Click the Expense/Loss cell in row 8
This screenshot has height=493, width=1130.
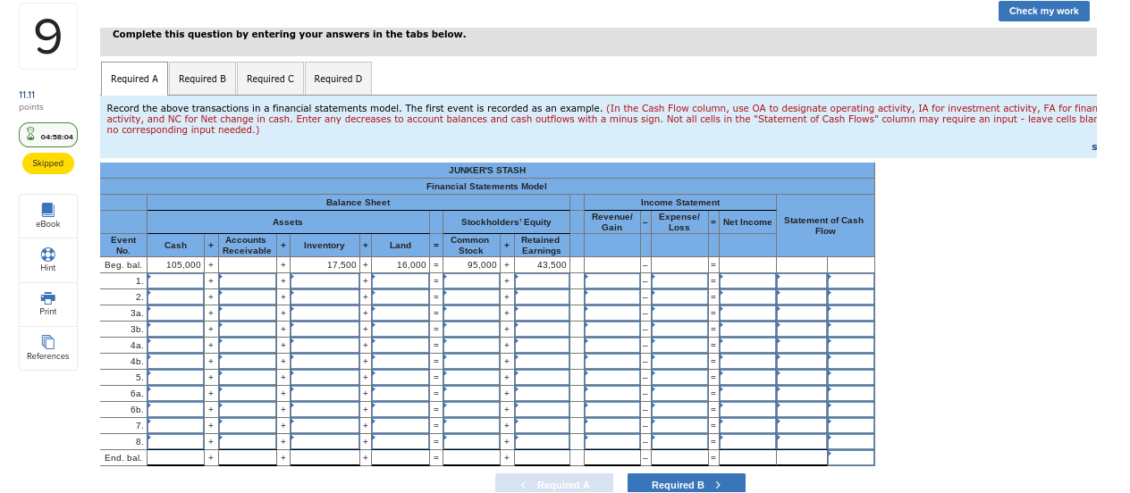pyautogui.click(x=679, y=442)
